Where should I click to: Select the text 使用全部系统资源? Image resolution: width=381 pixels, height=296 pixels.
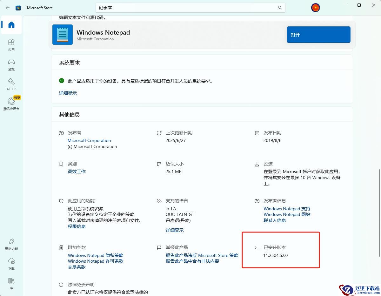[86, 209]
